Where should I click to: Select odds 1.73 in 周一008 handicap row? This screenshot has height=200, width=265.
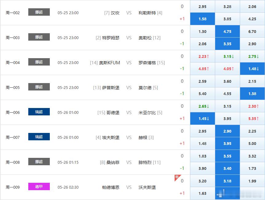click(x=252, y=168)
